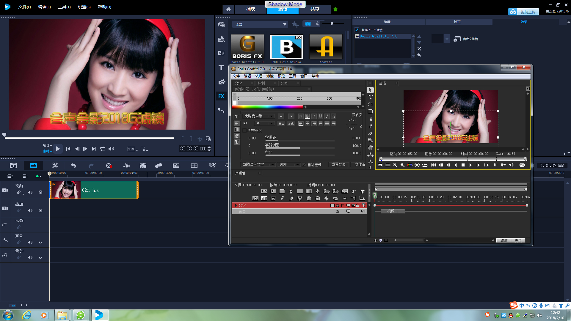Click the 自定义滤镜 button
This screenshot has height=321, width=571.
click(x=466, y=39)
